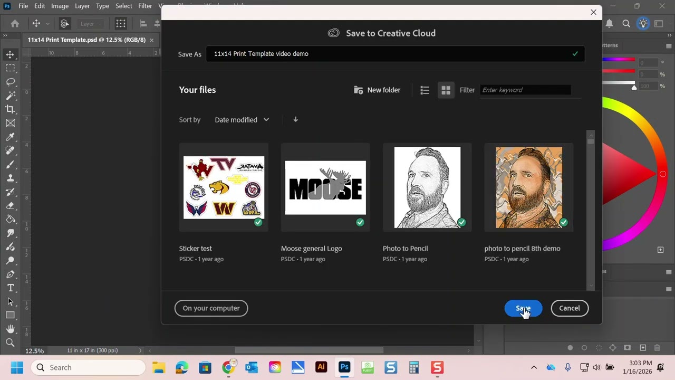Open the Move tool preset picker arrow
This screenshot has height=380, width=675.
pyautogui.click(x=47, y=24)
